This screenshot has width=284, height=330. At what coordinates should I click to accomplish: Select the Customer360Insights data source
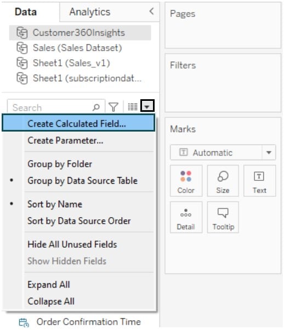click(x=80, y=33)
